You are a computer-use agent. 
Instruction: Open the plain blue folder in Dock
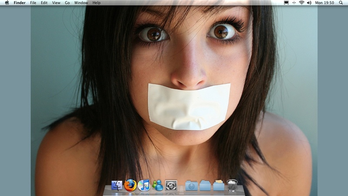pyautogui.click(x=205, y=186)
